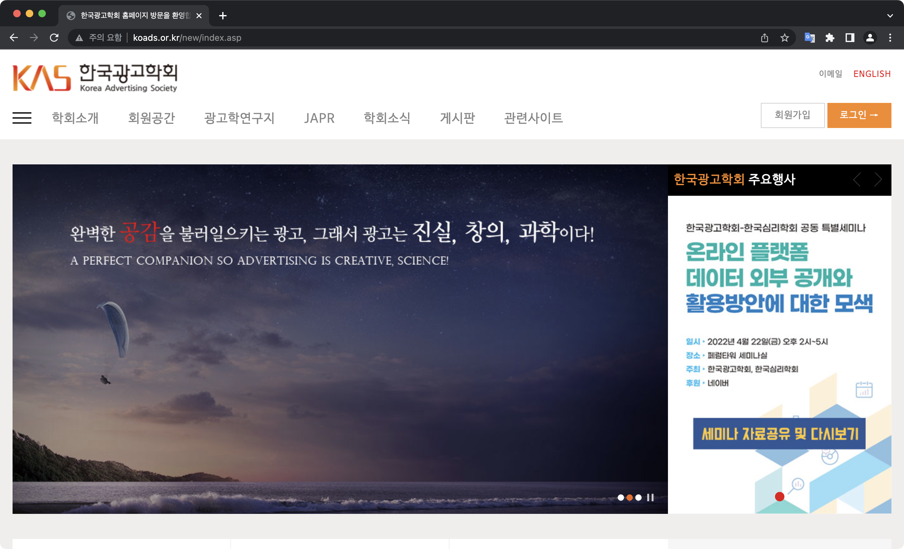Open the JAPR menu
Image resolution: width=904 pixels, height=549 pixels.
(x=319, y=118)
